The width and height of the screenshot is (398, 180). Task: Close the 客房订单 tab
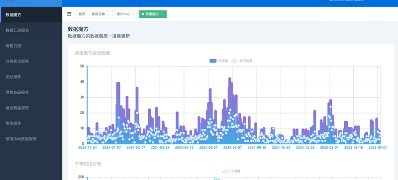[108, 14]
